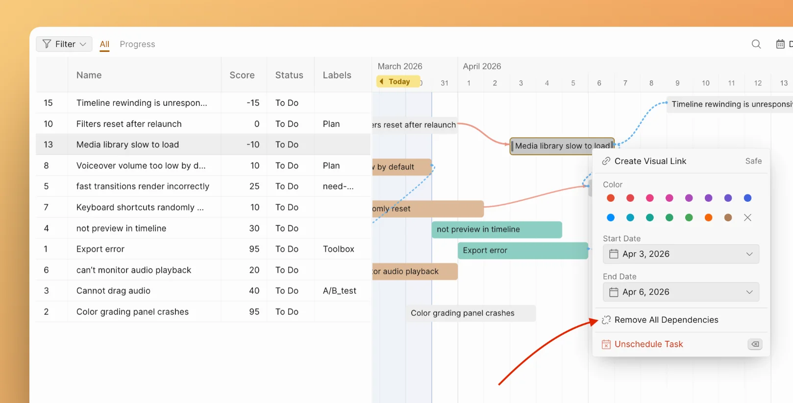This screenshot has width=793, height=403.
Task: Choose Remove All Dependencies menu entry
Action: click(x=666, y=320)
